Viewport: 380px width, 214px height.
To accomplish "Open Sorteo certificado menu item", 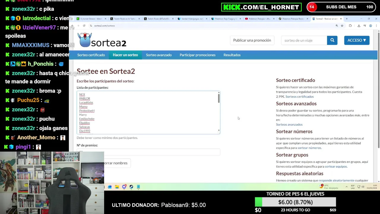I will [x=91, y=55].
